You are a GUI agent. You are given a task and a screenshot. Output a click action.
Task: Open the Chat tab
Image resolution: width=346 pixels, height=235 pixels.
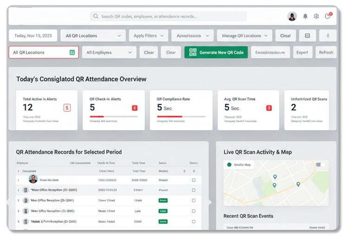pos(285,36)
